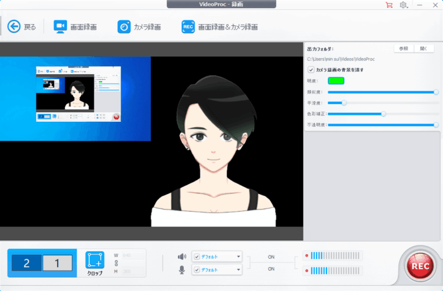443x291 pixels.
Task: Select display 2 thumbnail
Action: tap(27, 263)
